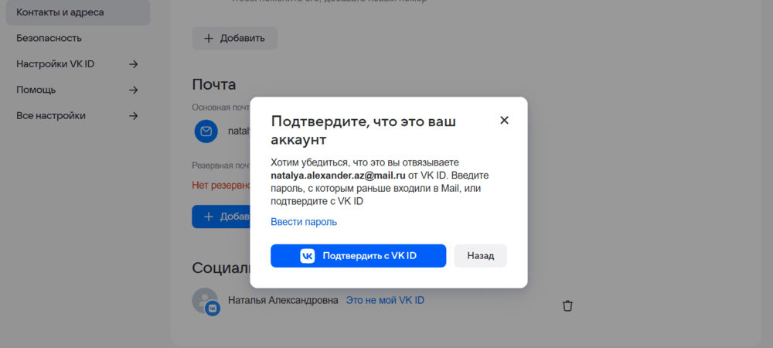The image size is (773, 348).
Task: Close the account confirmation dialog with X
Action: coord(504,121)
